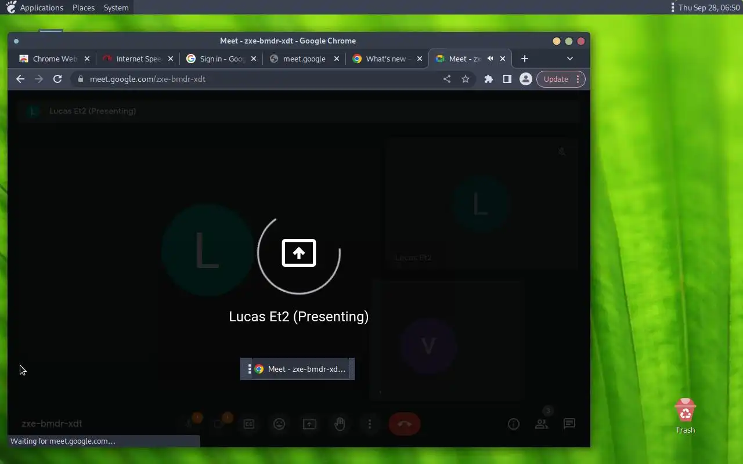Image resolution: width=743 pixels, height=464 pixels.
Task: Show the participants list
Action: tap(542, 424)
